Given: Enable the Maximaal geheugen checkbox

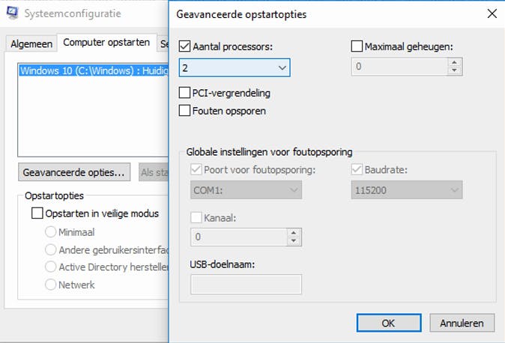Looking at the screenshot, I should [x=357, y=46].
